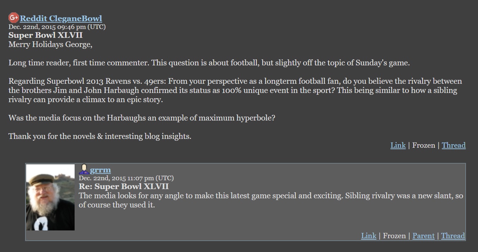Open the Reddit CleganeBowl profile link
This screenshot has width=478, height=252.
[x=61, y=18]
